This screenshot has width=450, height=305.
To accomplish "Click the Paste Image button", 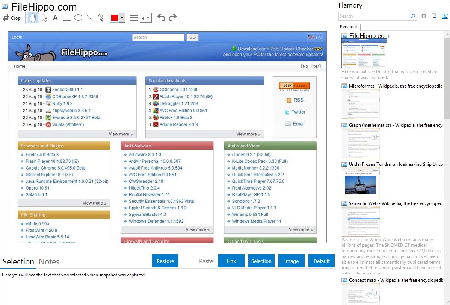I will pyautogui.click(x=291, y=261).
